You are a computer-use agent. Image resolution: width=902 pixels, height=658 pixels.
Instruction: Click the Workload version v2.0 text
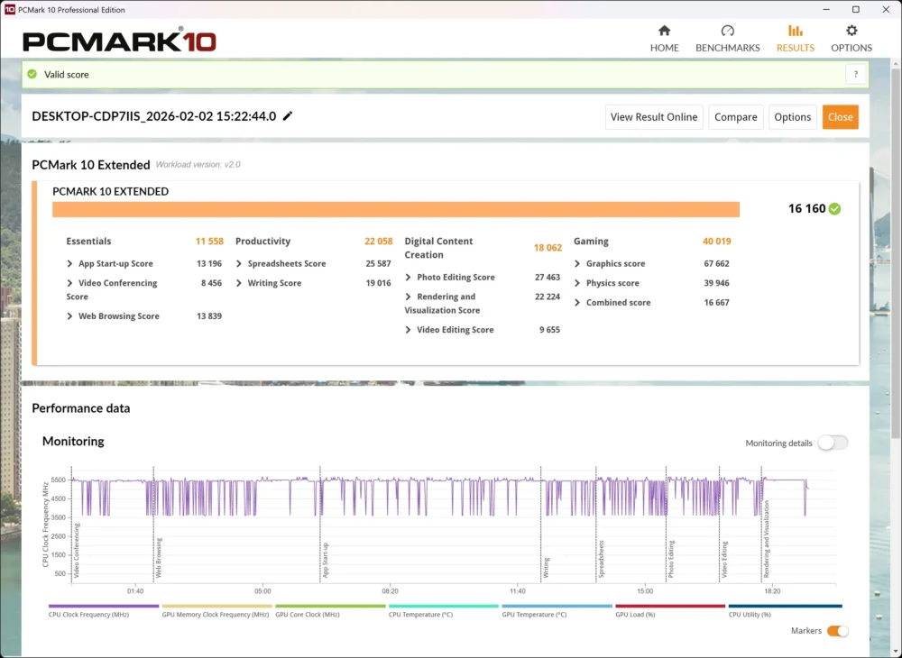coord(198,164)
